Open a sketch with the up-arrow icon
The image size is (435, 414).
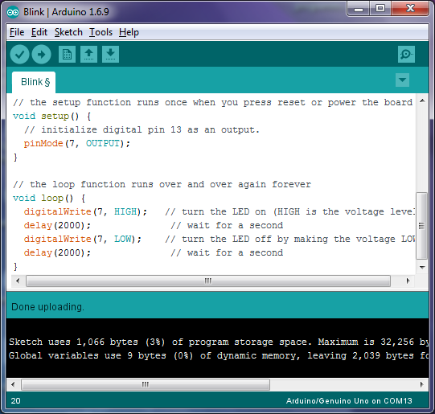[88, 55]
